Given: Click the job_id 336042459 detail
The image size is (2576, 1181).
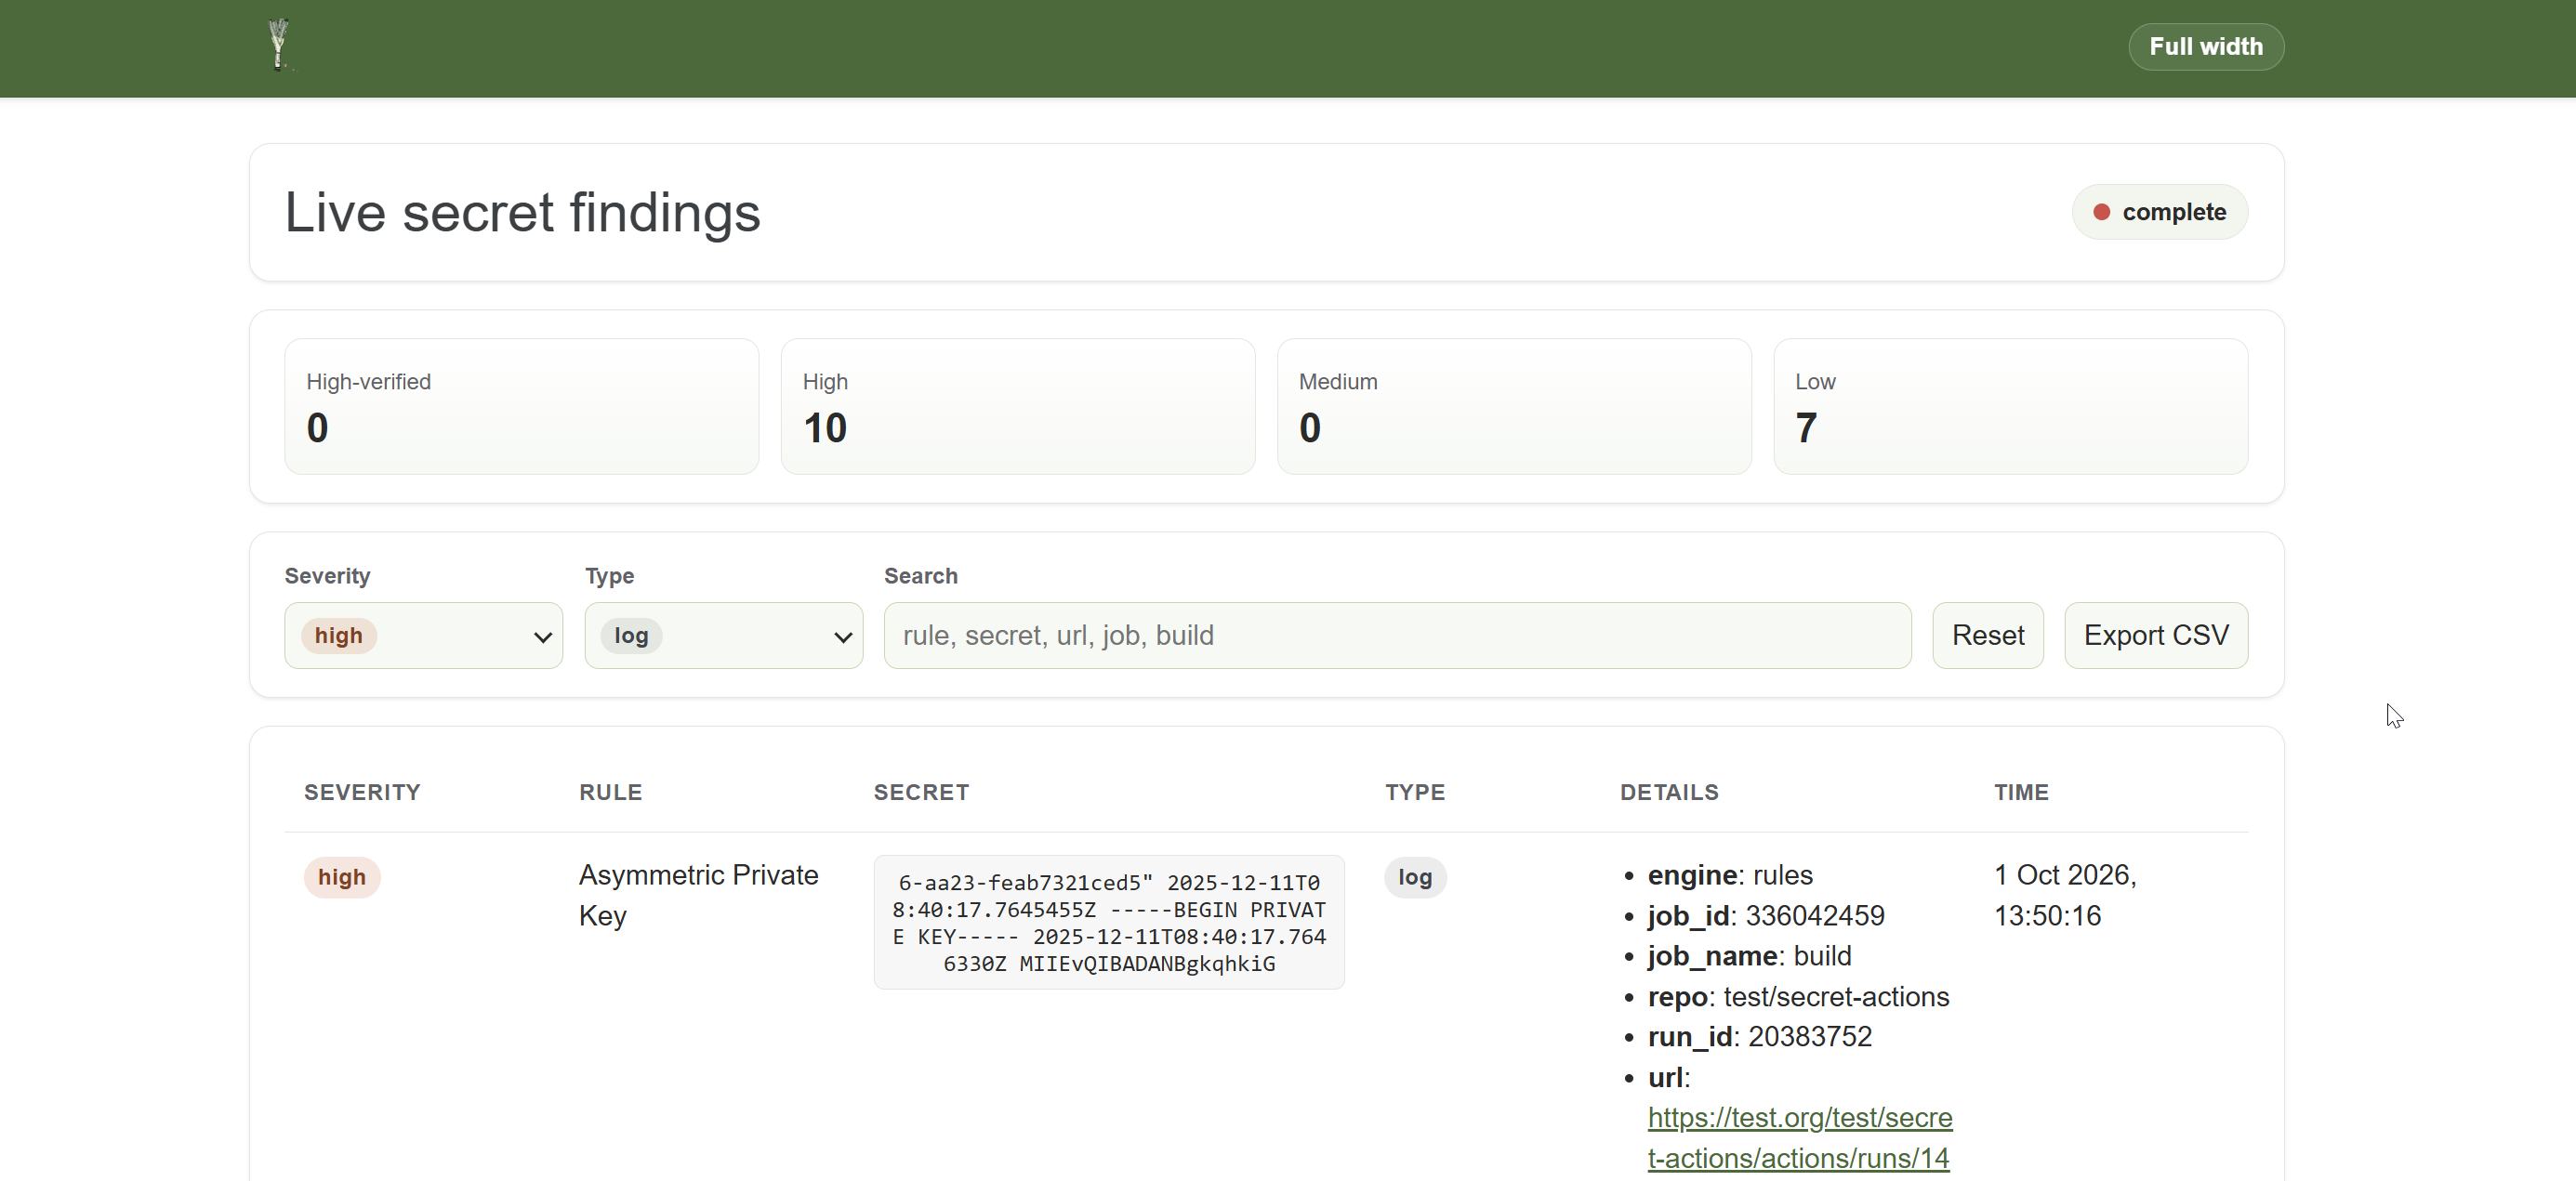Looking at the screenshot, I should 1765,915.
